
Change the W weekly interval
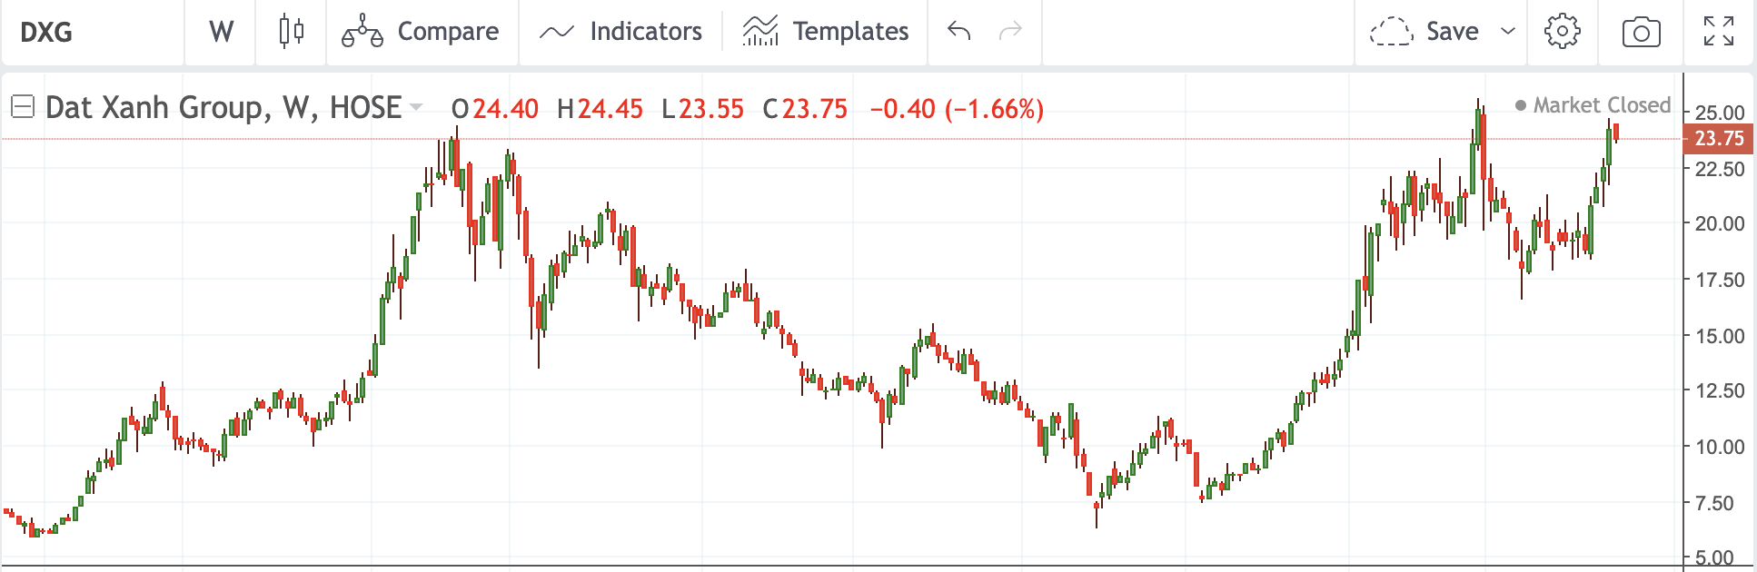(x=221, y=32)
